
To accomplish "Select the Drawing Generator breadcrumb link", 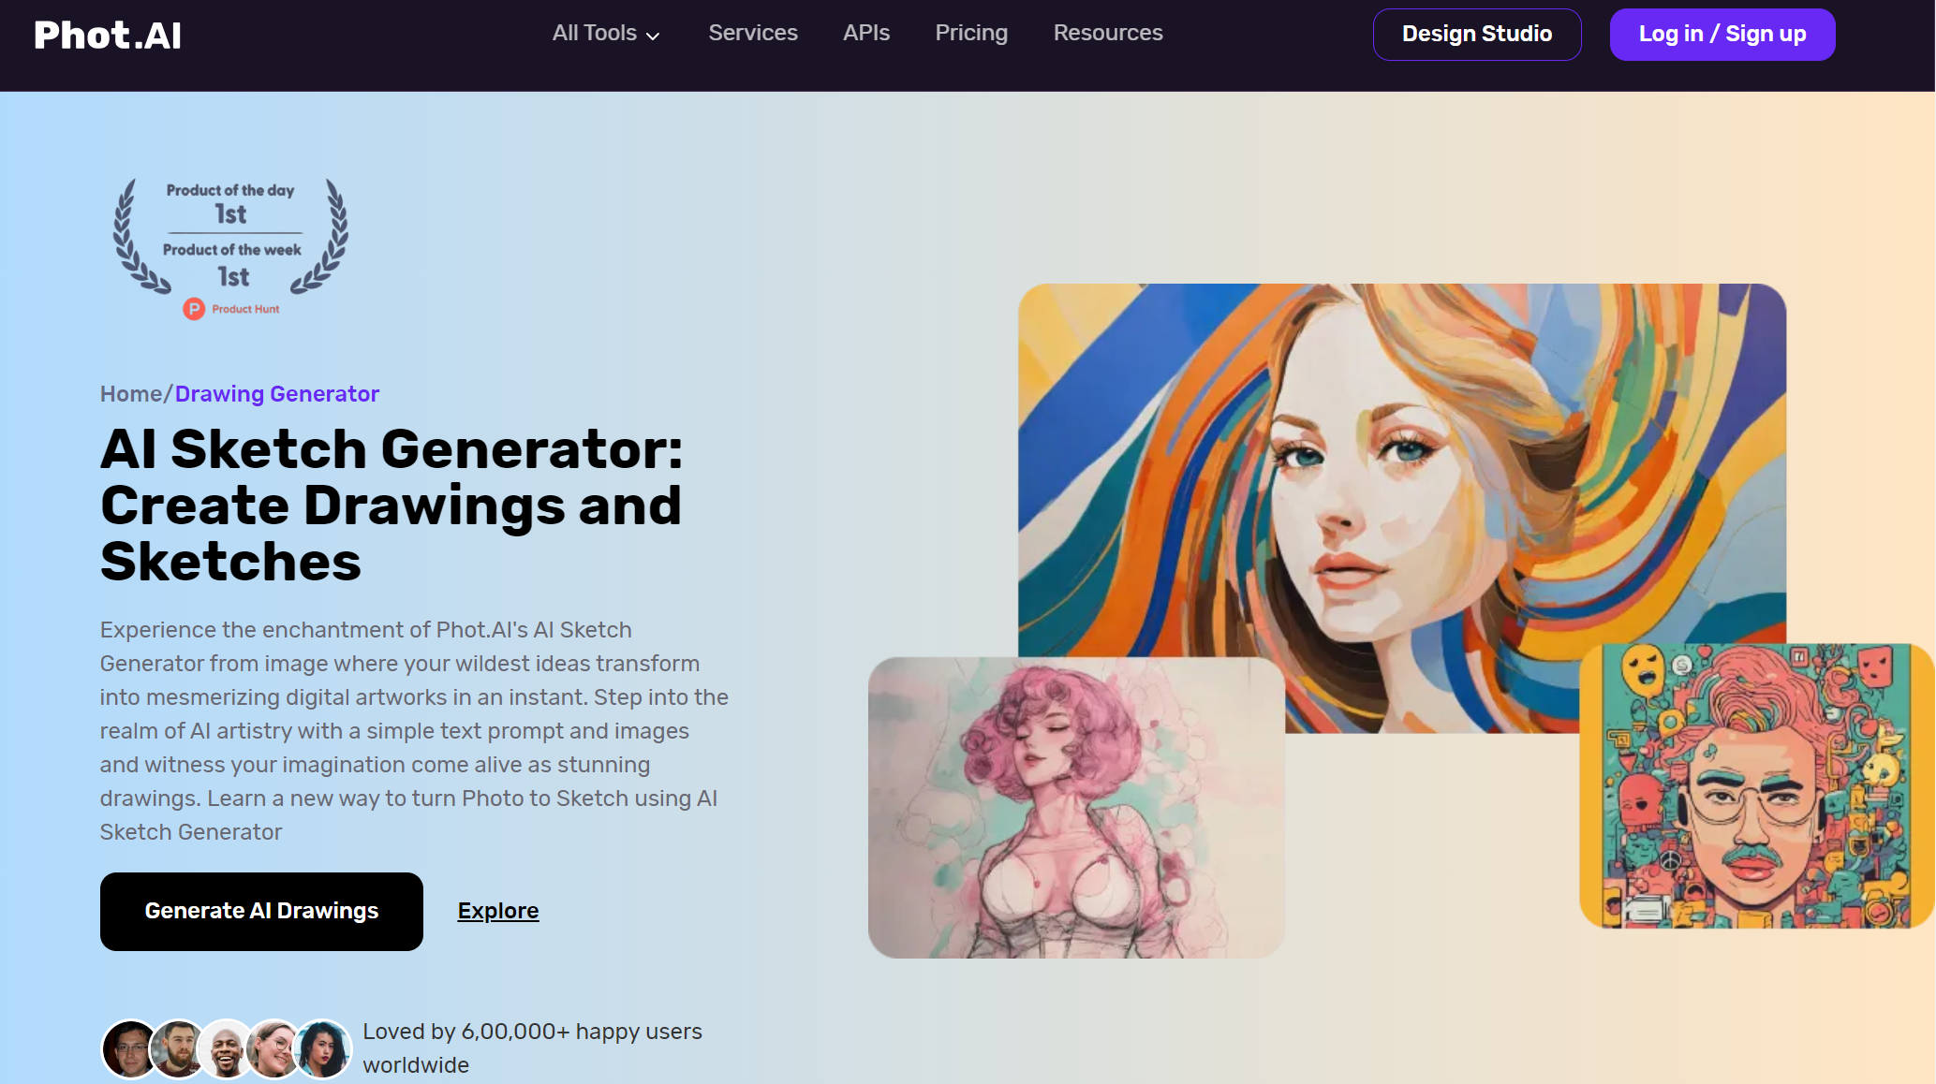I will coord(276,393).
